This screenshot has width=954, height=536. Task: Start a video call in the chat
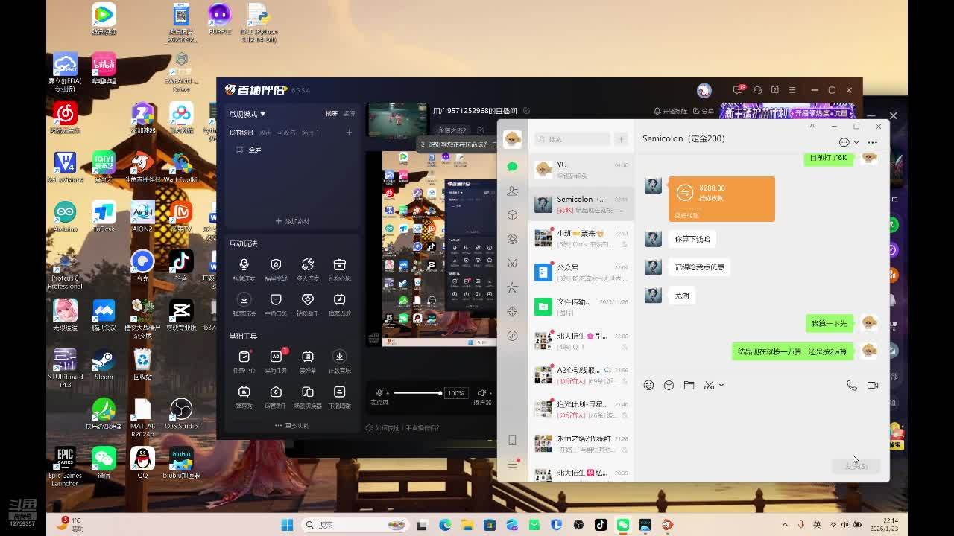point(872,385)
